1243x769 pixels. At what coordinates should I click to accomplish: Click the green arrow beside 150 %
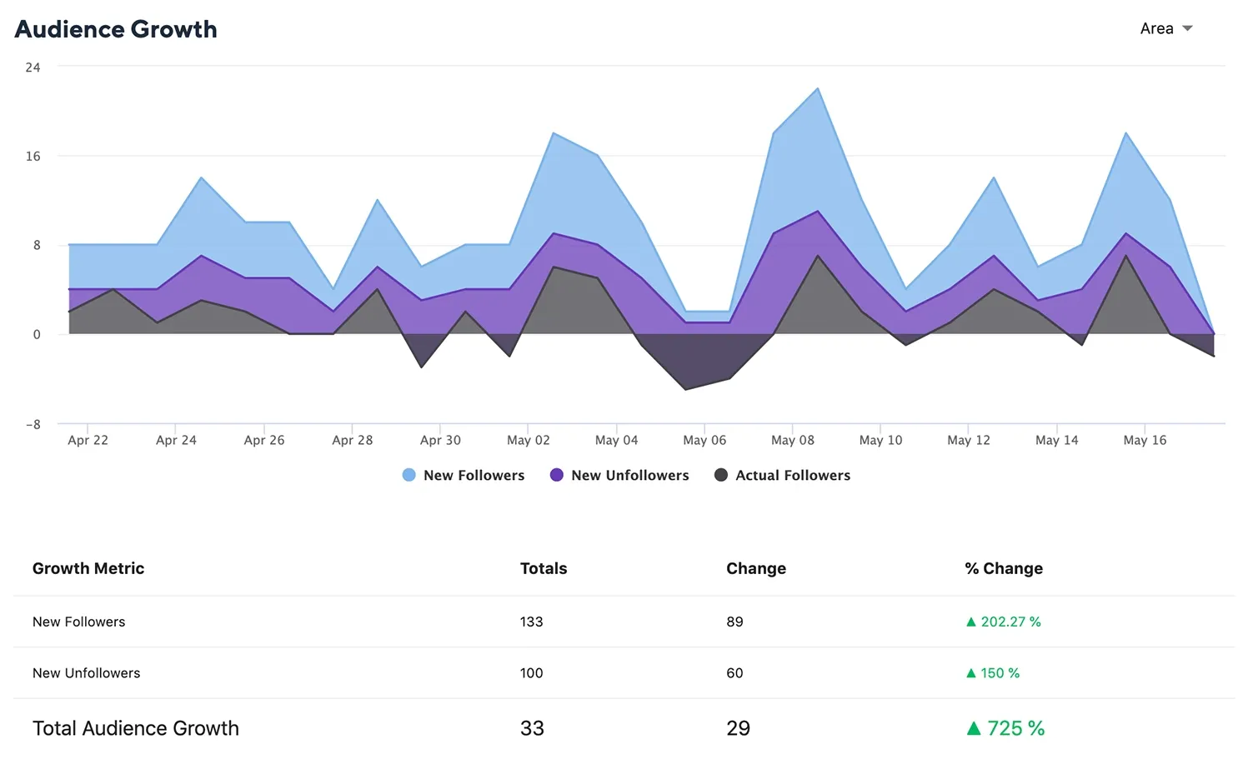(971, 673)
